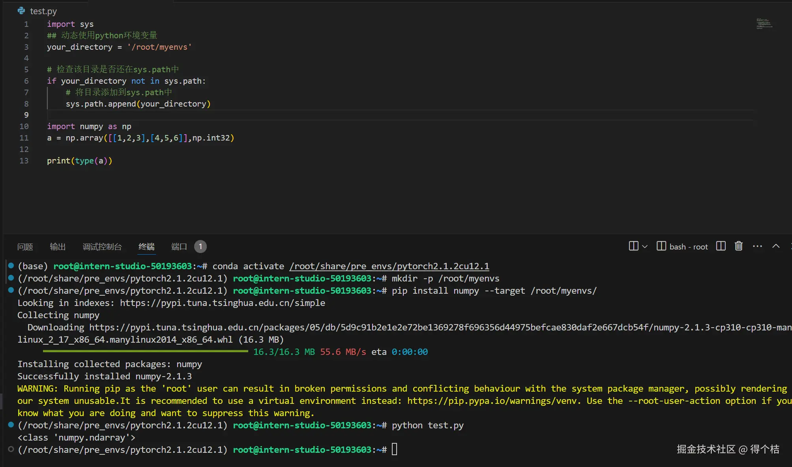Select the bash - root terminal label
792x467 pixels.
point(688,247)
